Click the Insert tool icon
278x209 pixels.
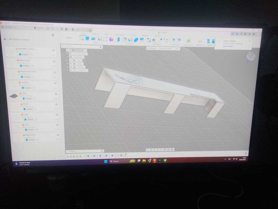[x=208, y=42]
